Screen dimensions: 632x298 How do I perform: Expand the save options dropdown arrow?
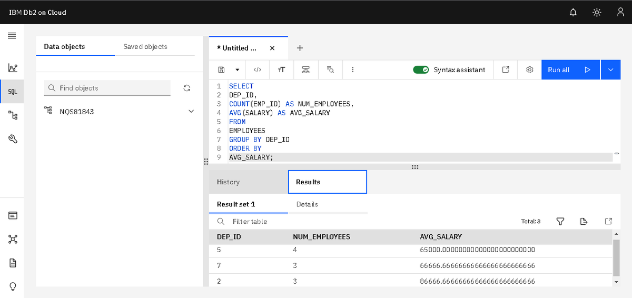(238, 69)
